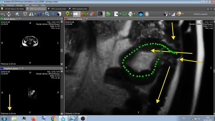Open the Help menu

pos(43,5)
